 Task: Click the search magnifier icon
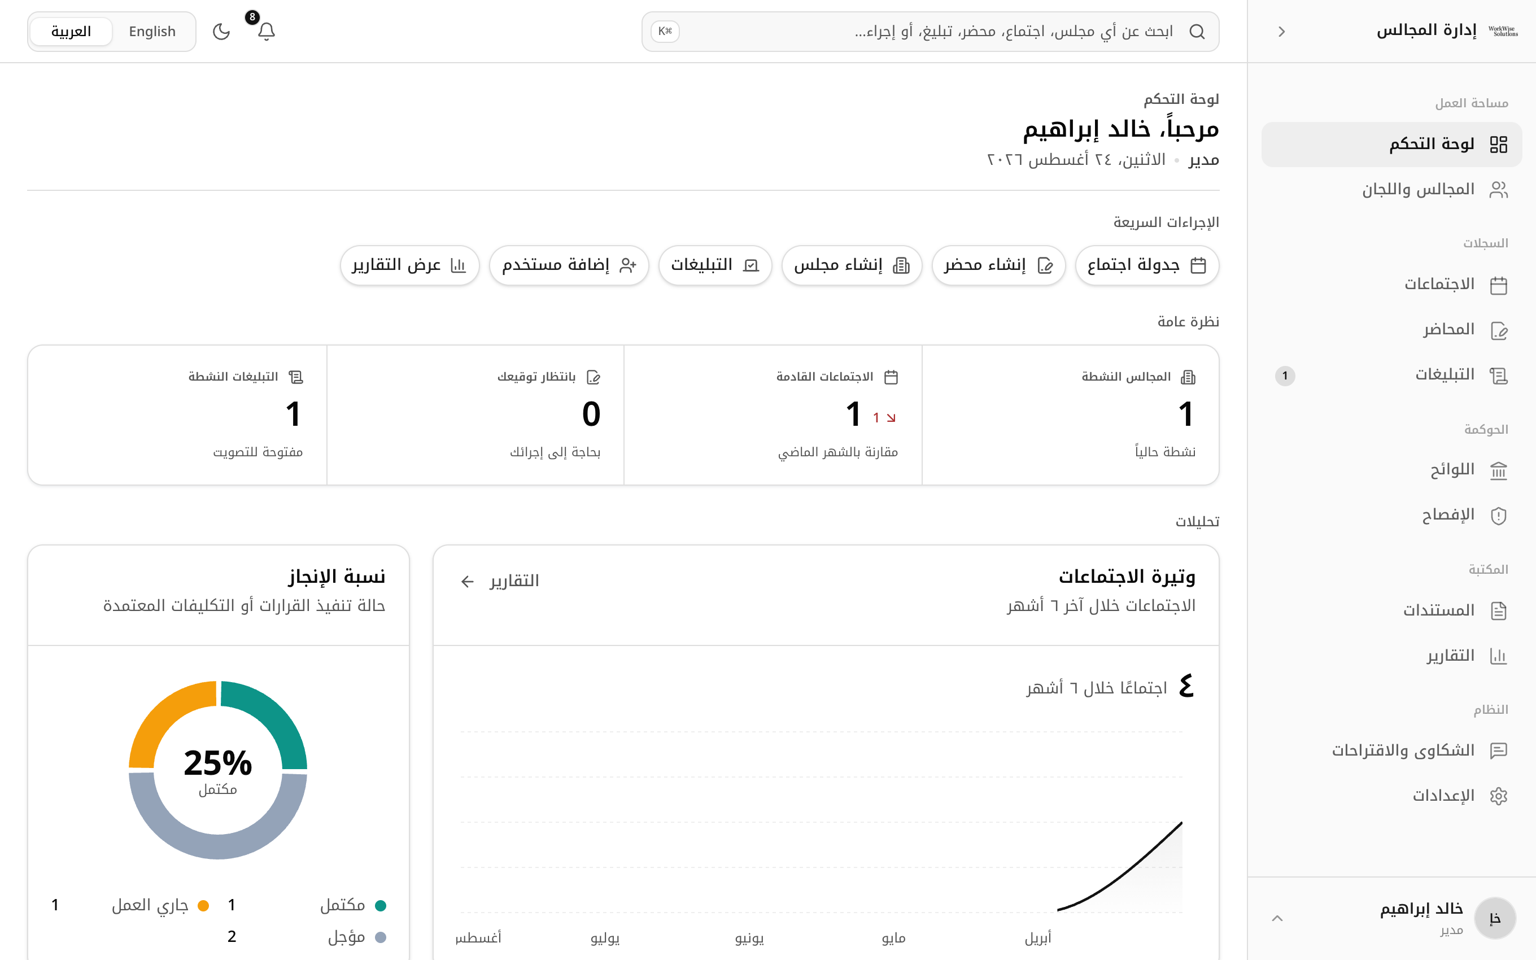[1197, 31]
